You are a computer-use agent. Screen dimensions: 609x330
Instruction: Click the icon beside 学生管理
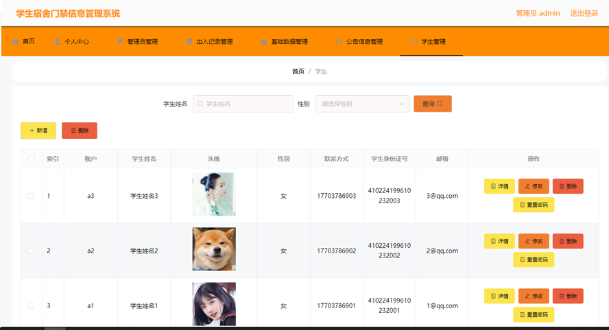[x=414, y=42]
